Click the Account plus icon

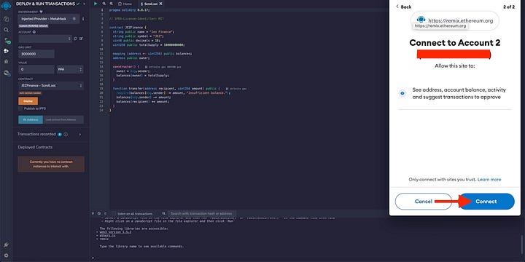click(x=34, y=32)
